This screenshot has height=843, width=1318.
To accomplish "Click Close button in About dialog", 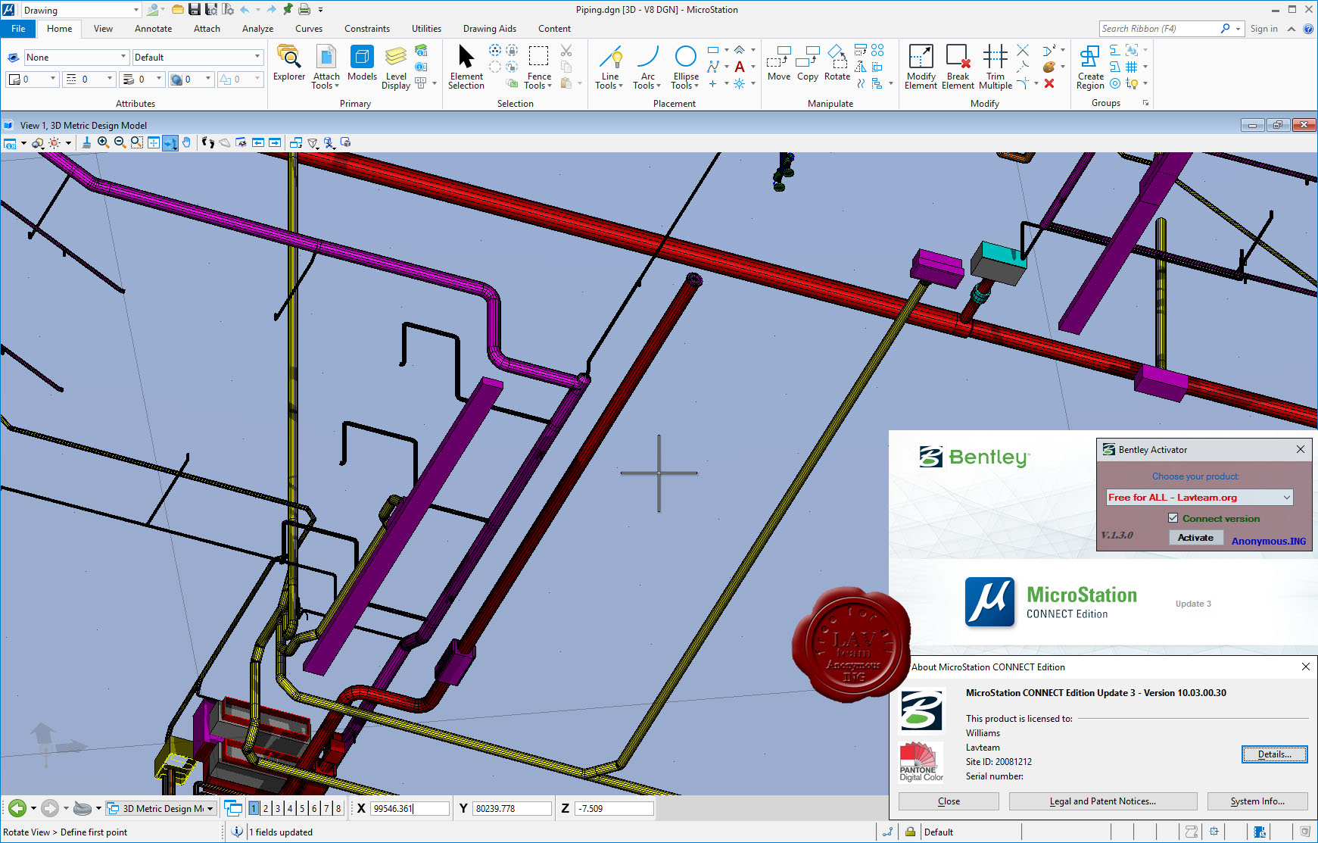I will (x=949, y=801).
